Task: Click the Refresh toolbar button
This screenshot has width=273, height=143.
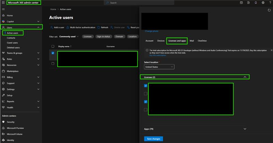Action: (103, 27)
